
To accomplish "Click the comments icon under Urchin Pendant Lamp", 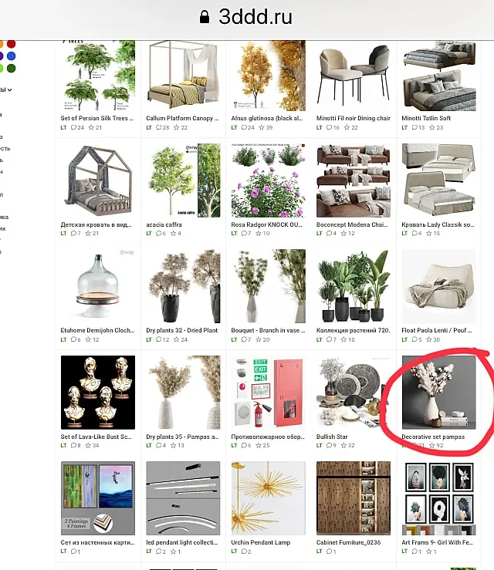I will coord(244,551).
